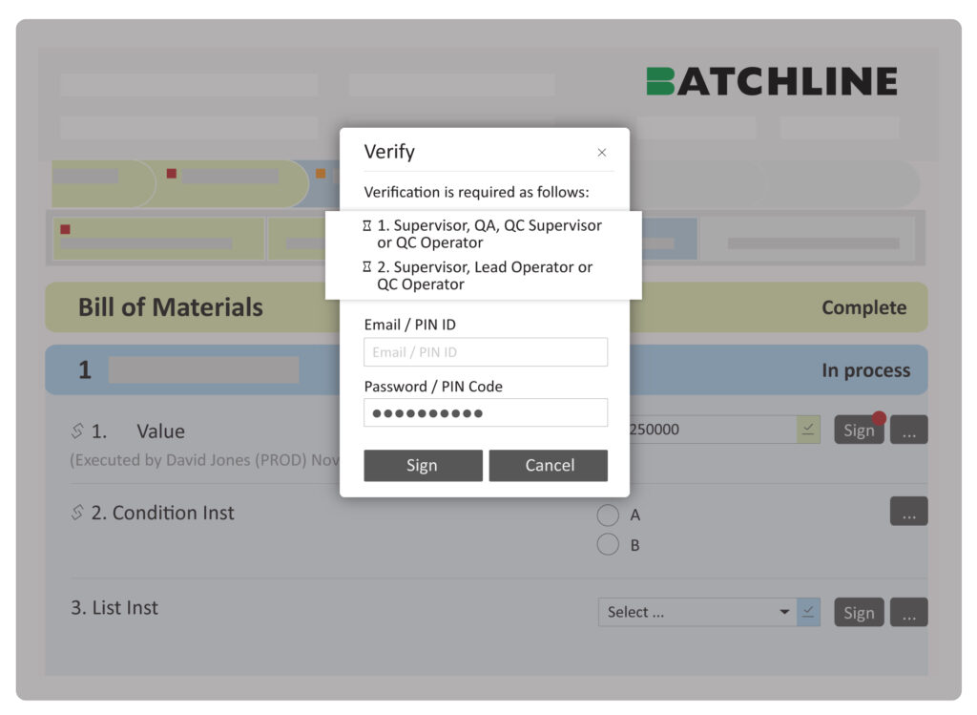Open the ellipsis options on the Value row
This screenshot has width=977, height=715.
pyautogui.click(x=907, y=429)
